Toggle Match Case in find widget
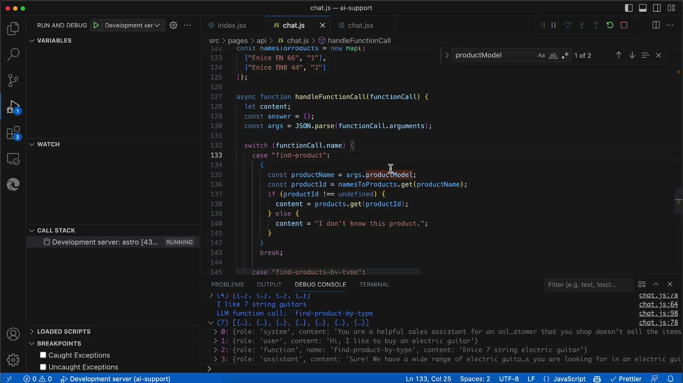This screenshot has height=383, width=683. [541, 55]
